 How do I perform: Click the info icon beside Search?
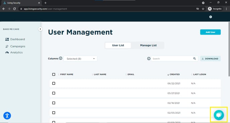[149, 59]
